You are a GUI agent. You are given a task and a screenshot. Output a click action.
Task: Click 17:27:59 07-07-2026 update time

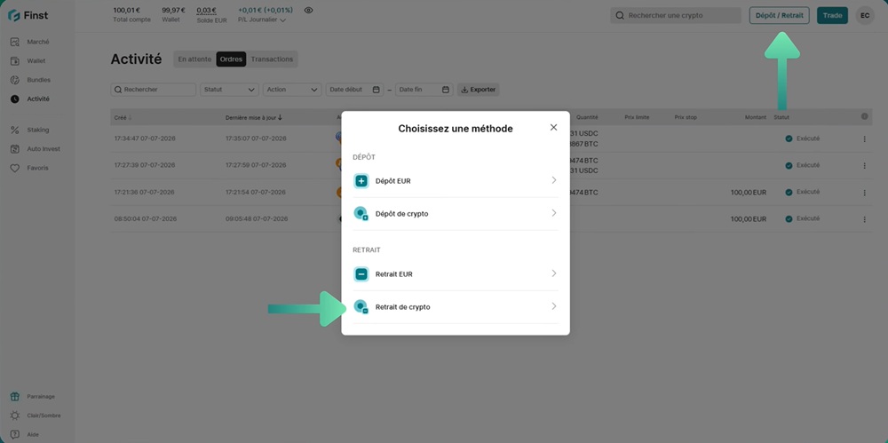(x=256, y=165)
